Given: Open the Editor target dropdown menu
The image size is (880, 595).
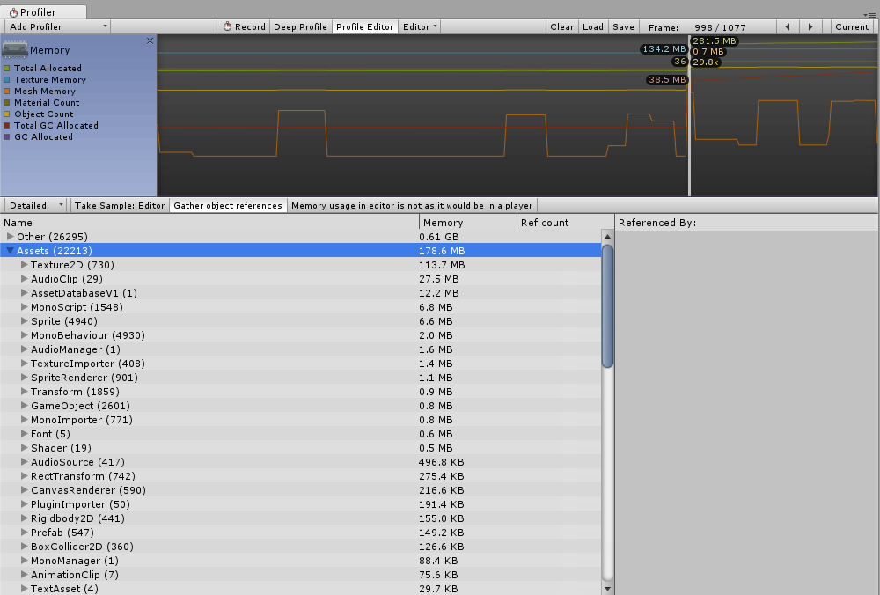Looking at the screenshot, I should point(419,26).
